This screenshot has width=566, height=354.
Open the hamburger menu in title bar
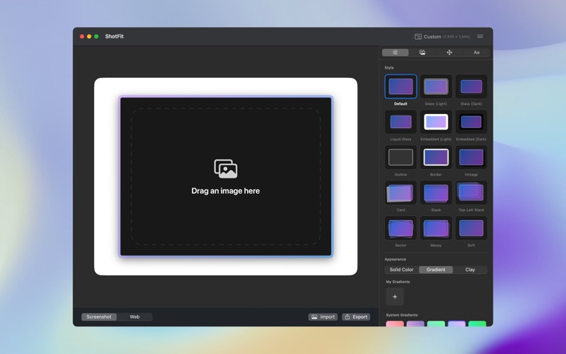(480, 37)
